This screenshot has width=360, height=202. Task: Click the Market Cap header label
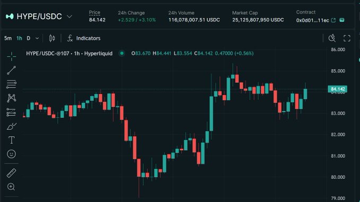[245, 13]
